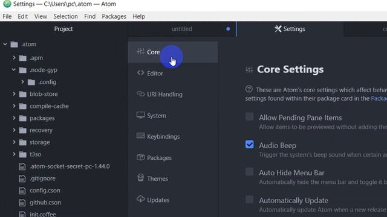Image resolution: width=387 pixels, height=217 pixels.
Task: Click the Packages box icon
Action: click(141, 157)
